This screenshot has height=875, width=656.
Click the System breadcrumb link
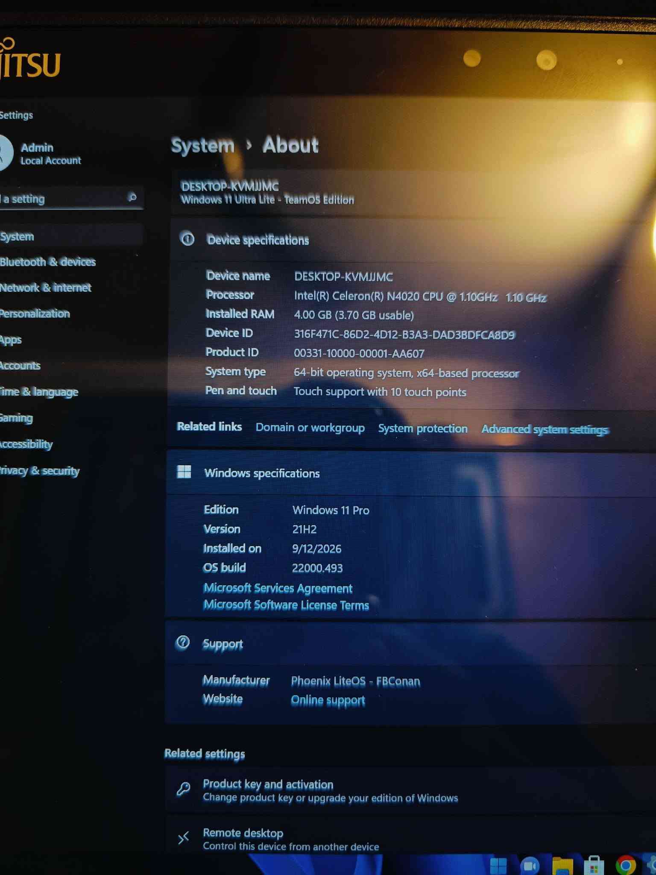[x=203, y=146]
